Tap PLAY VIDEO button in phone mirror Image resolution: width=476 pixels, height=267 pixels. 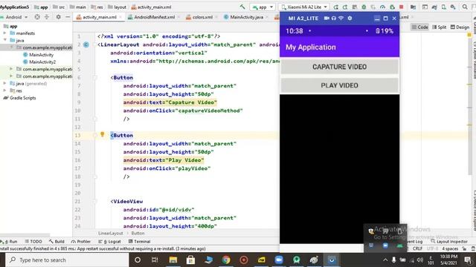(x=339, y=85)
